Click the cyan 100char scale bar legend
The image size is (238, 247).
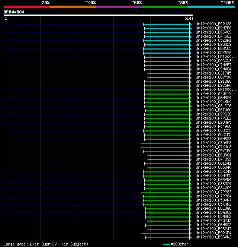click(x=166, y=244)
